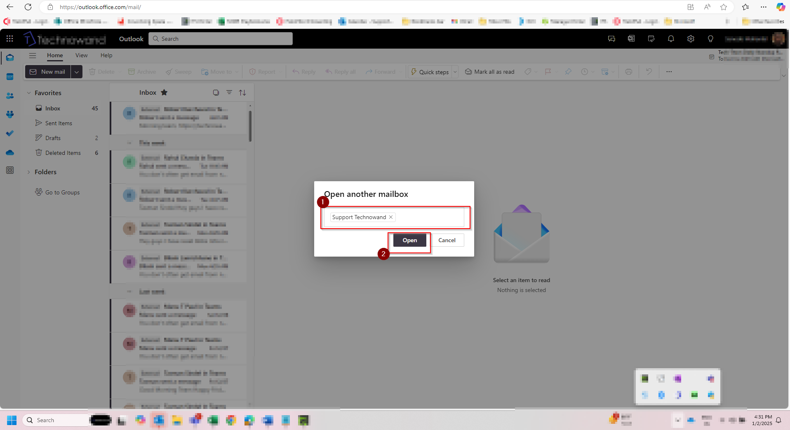
Task: Select the Sent Items folder
Action: click(66, 123)
